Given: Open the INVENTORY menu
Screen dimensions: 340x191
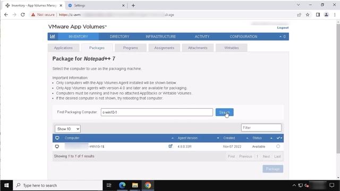Looking at the screenshot, I should pos(78,37).
